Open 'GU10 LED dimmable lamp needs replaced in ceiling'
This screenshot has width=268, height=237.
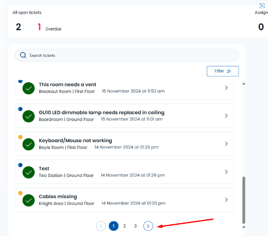pyautogui.click(x=101, y=112)
